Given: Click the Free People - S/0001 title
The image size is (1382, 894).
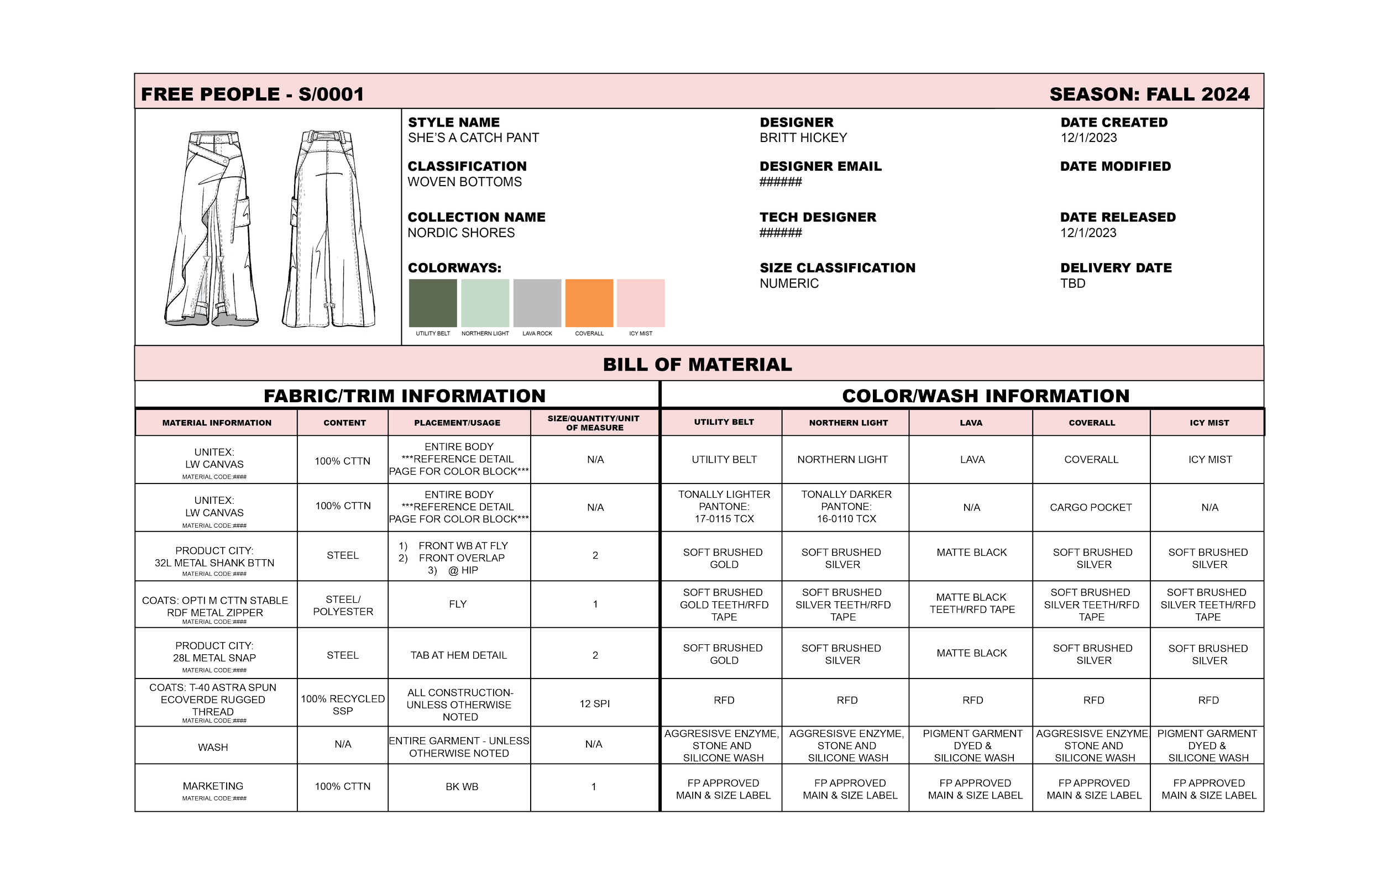Looking at the screenshot, I should (252, 94).
